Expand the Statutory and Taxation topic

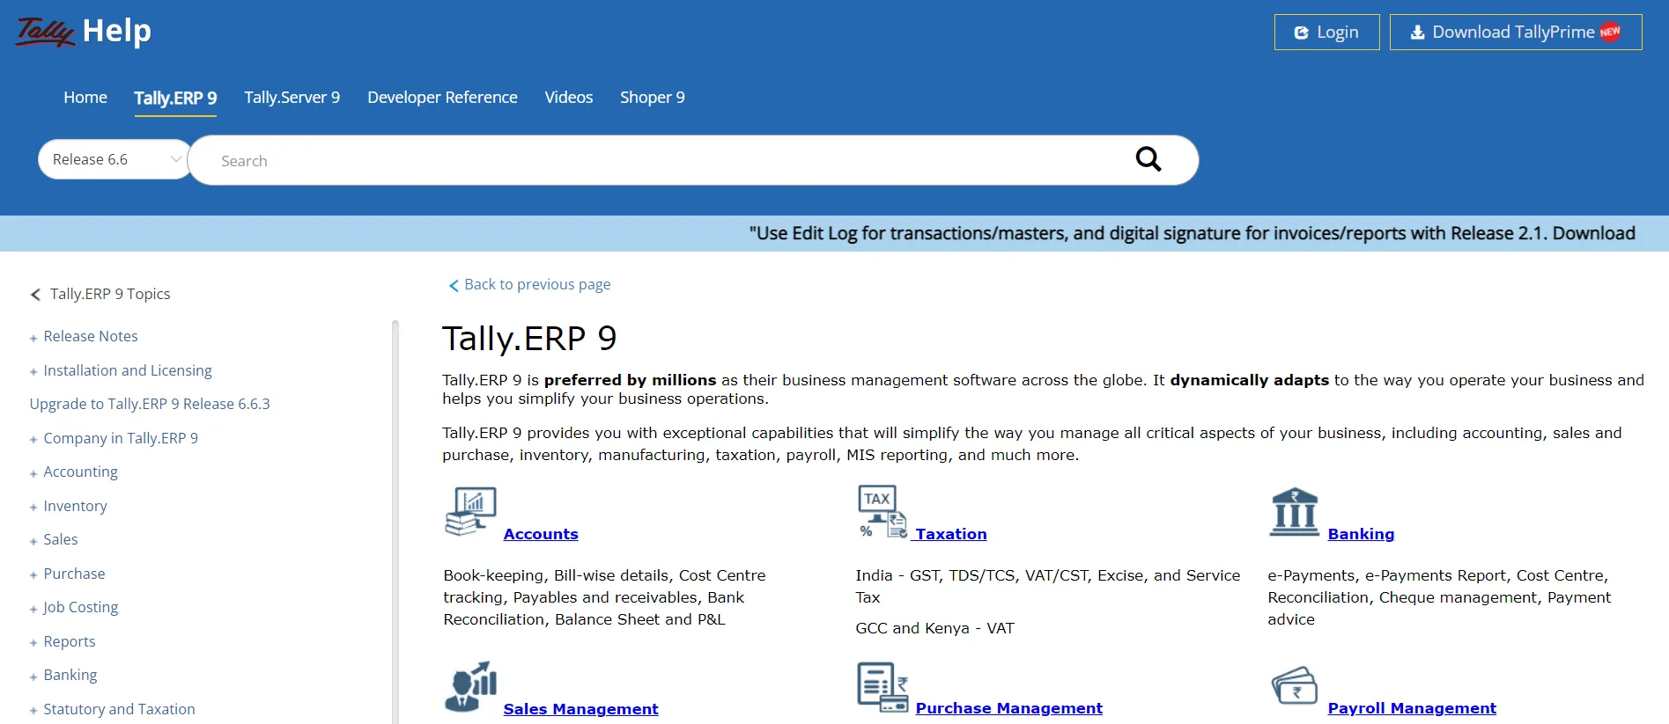[33, 711]
